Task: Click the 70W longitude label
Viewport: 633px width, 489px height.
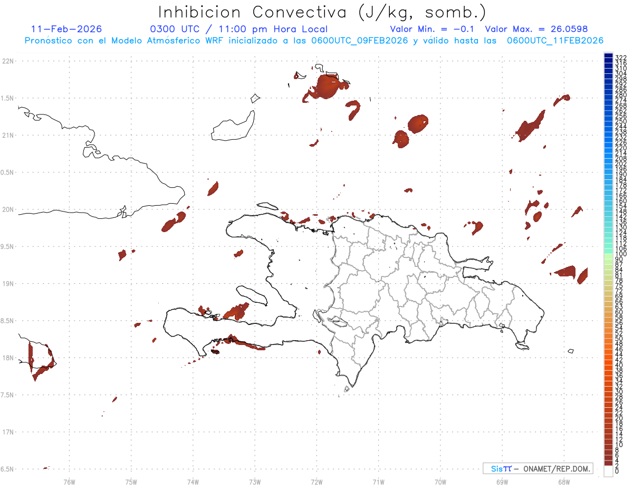Action: (440, 482)
